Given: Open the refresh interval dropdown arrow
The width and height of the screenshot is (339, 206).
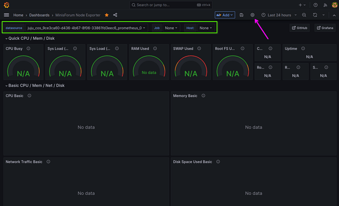Looking at the screenshot, I should point(323,15).
